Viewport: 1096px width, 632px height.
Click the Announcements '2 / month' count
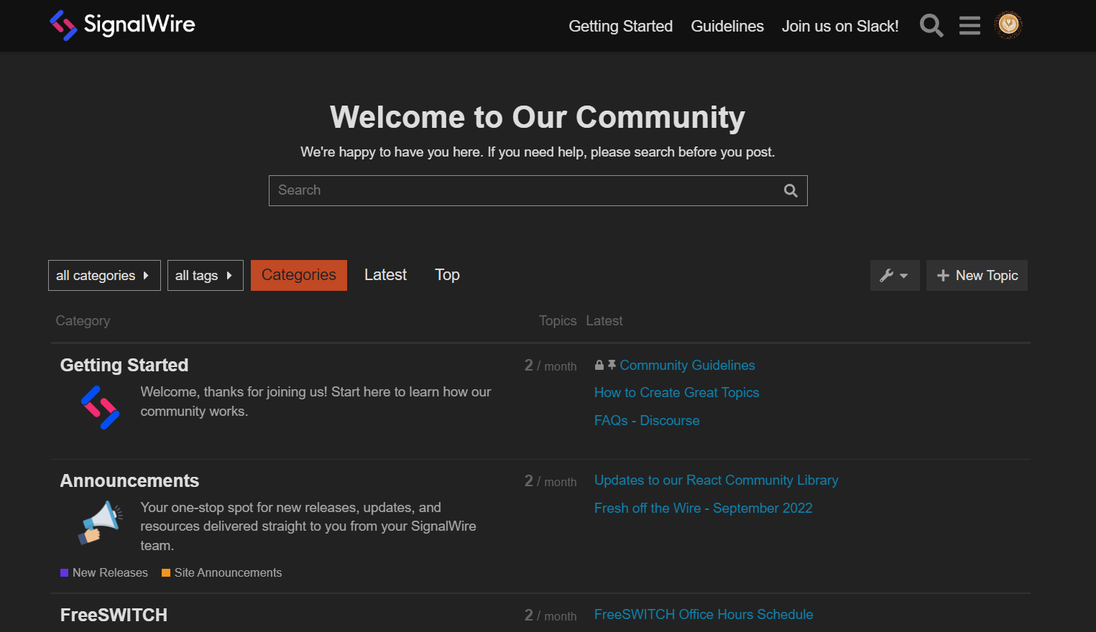[x=551, y=481]
